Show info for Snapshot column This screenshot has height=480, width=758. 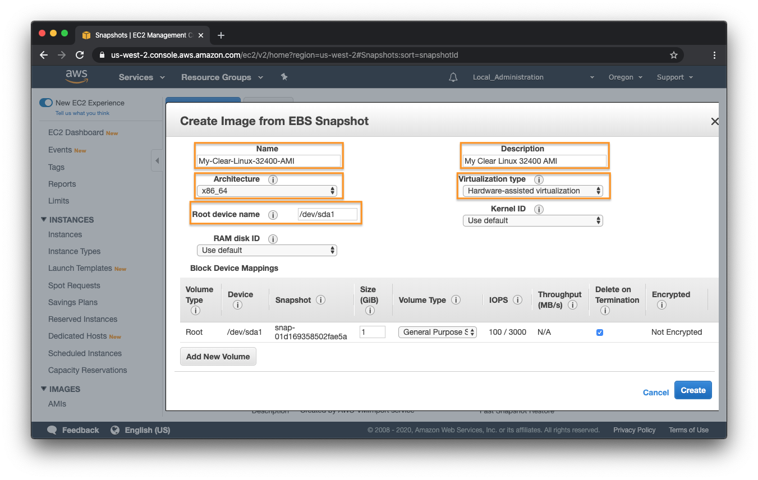pos(321,300)
